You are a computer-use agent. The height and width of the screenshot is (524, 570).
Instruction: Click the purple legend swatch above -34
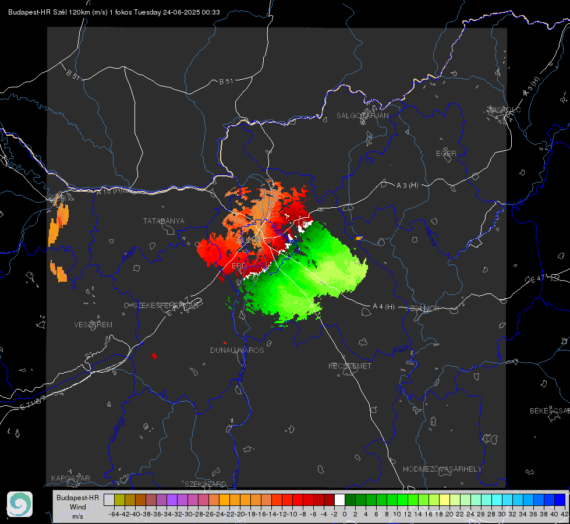(172, 500)
